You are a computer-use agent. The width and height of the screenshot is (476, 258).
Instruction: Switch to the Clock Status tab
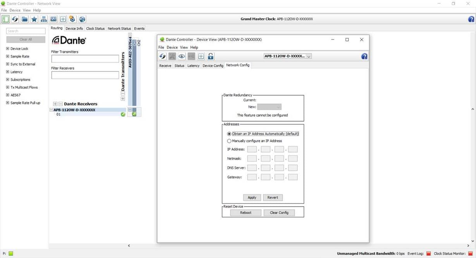click(x=95, y=29)
